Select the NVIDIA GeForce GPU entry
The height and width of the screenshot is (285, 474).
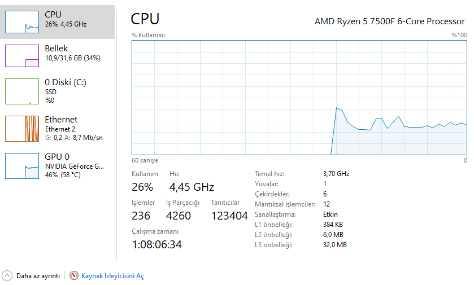75,166
